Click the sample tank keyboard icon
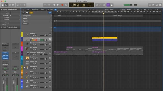Viewport: 163px width, 91px height. (x=27, y=63)
